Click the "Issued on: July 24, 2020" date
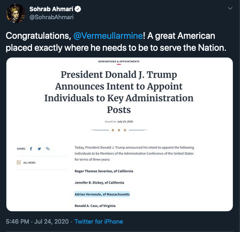This screenshot has height=232, width=240. tap(119, 121)
